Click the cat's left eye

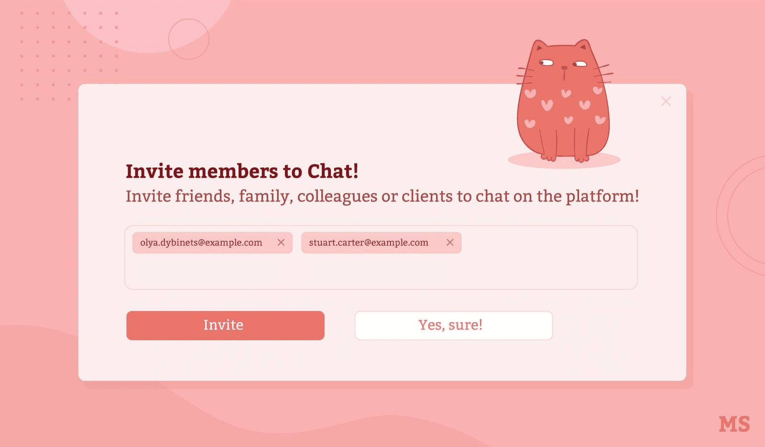click(x=546, y=63)
